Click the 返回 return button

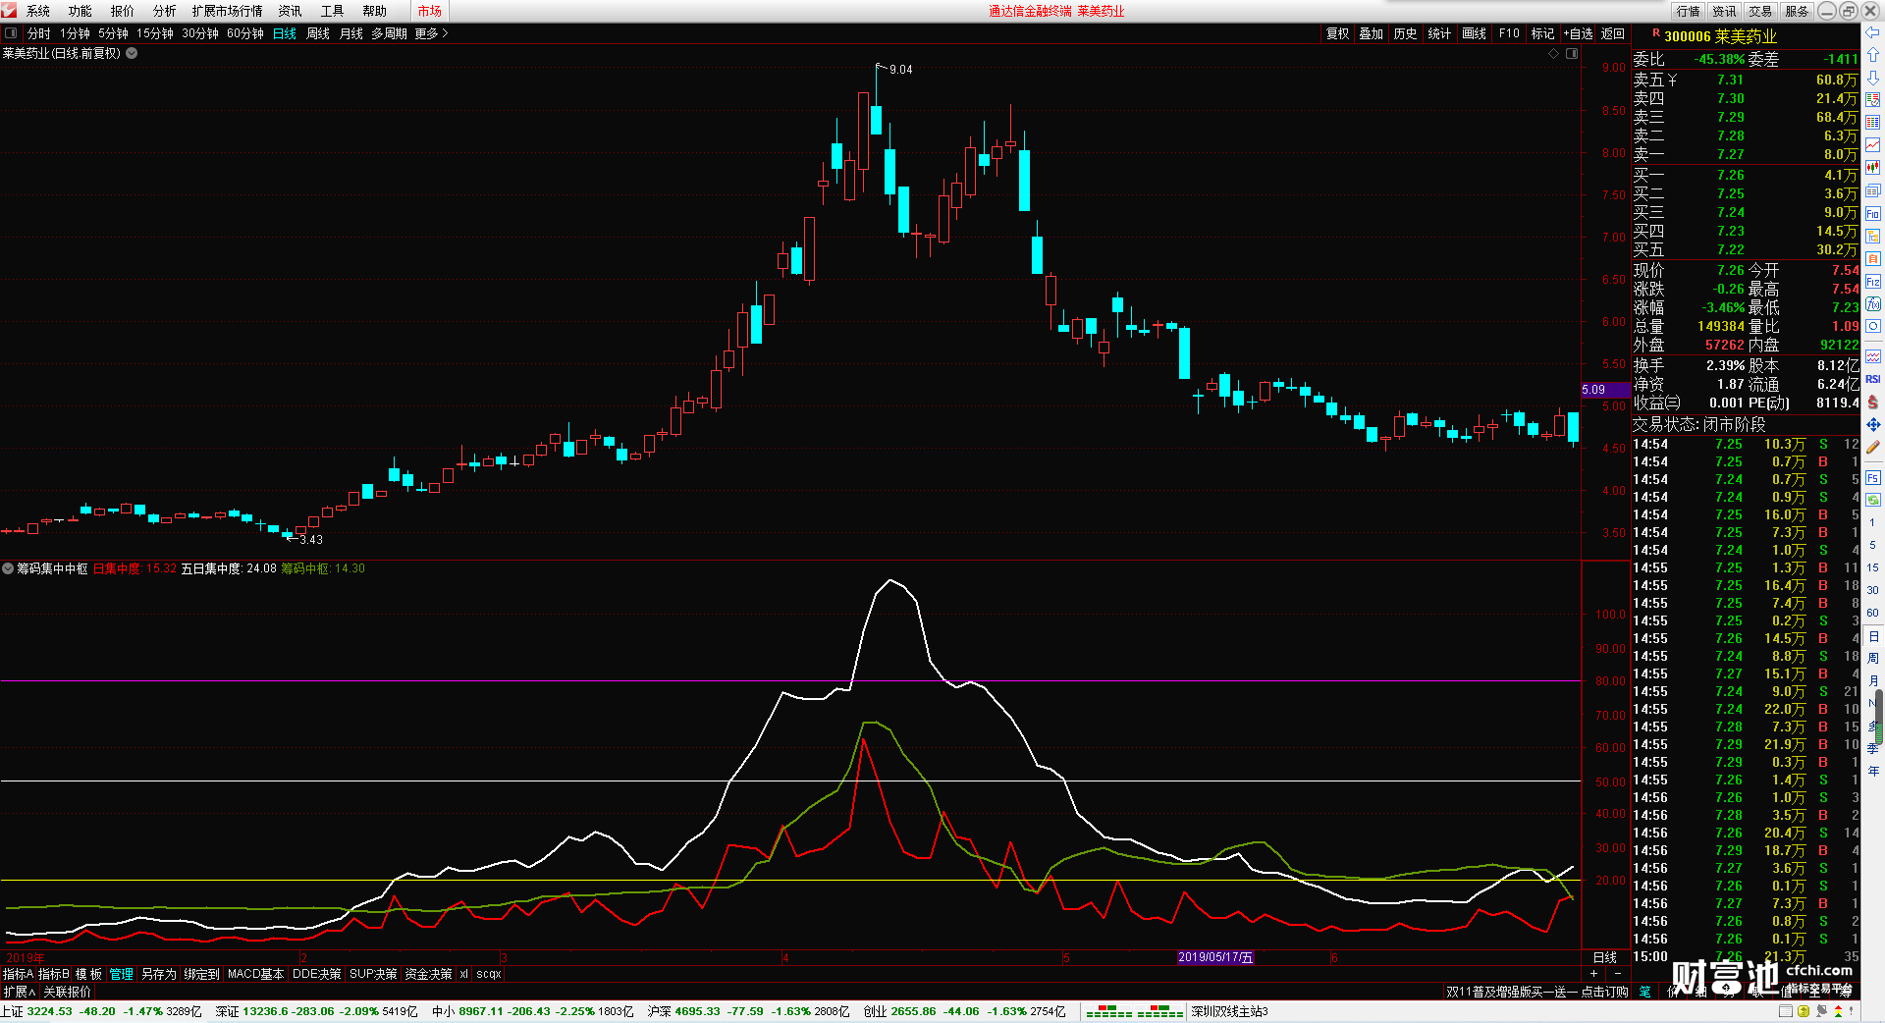point(1613,33)
